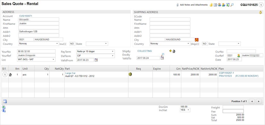Open the InclVat YES dropdown
This screenshot has width=265, height=125.
(x=185, y=110)
